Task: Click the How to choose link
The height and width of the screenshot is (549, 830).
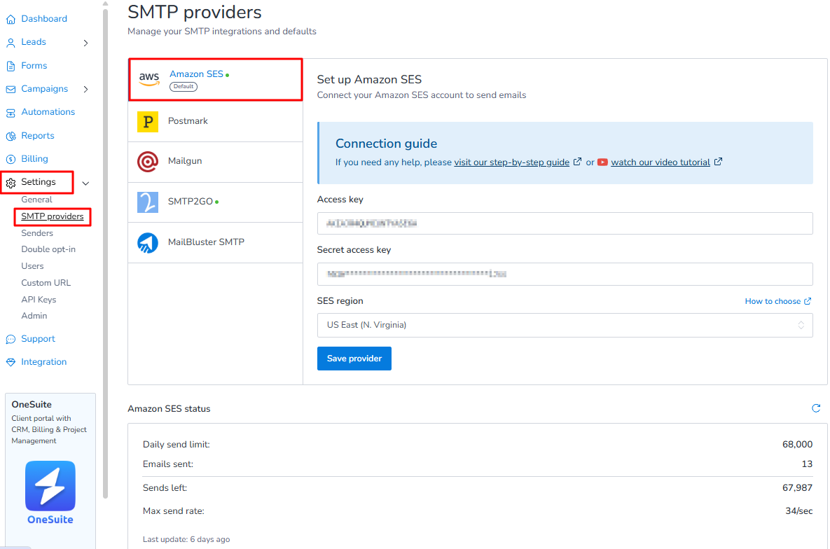Action: (x=773, y=301)
